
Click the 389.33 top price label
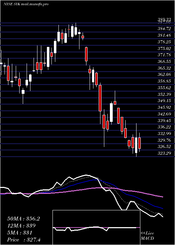(x=164, y=19)
